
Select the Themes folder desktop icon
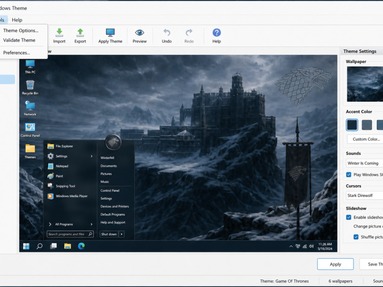(30, 152)
